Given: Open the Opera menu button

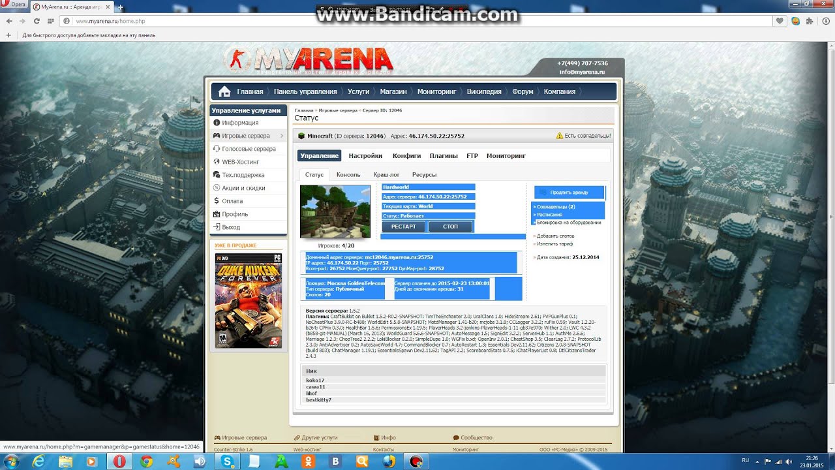Looking at the screenshot, I should [x=14, y=5].
